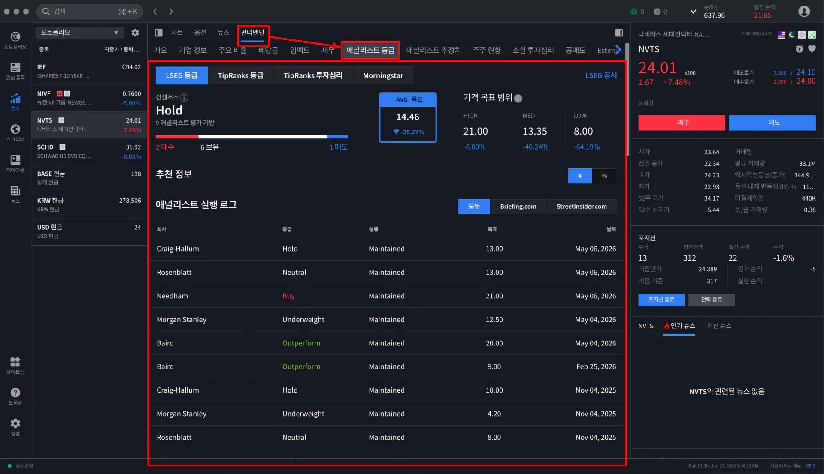Open the 관심 종목 watchlist sidebar icon
The image size is (824, 474).
click(x=15, y=71)
